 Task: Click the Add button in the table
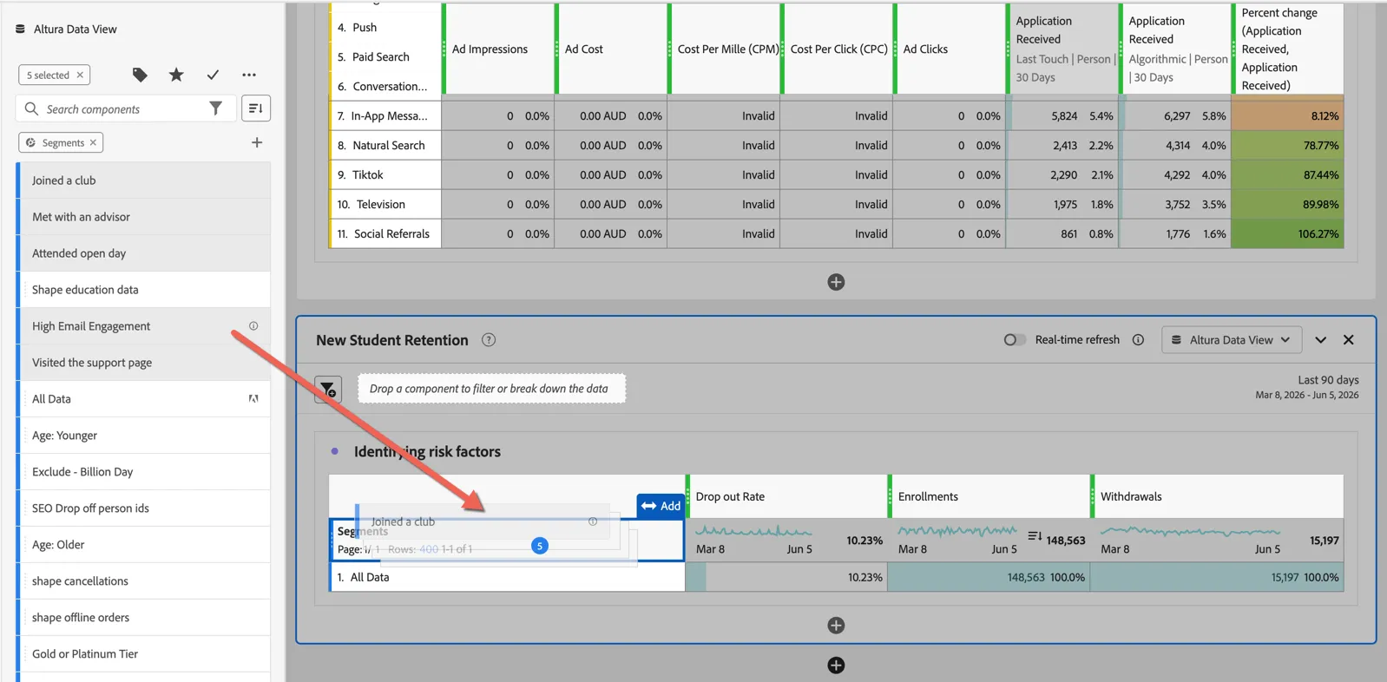tap(661, 506)
